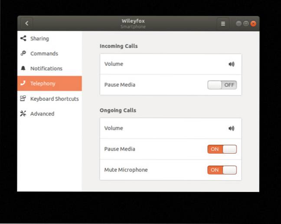Open Incoming Calls volume speaker icon

[232, 64]
